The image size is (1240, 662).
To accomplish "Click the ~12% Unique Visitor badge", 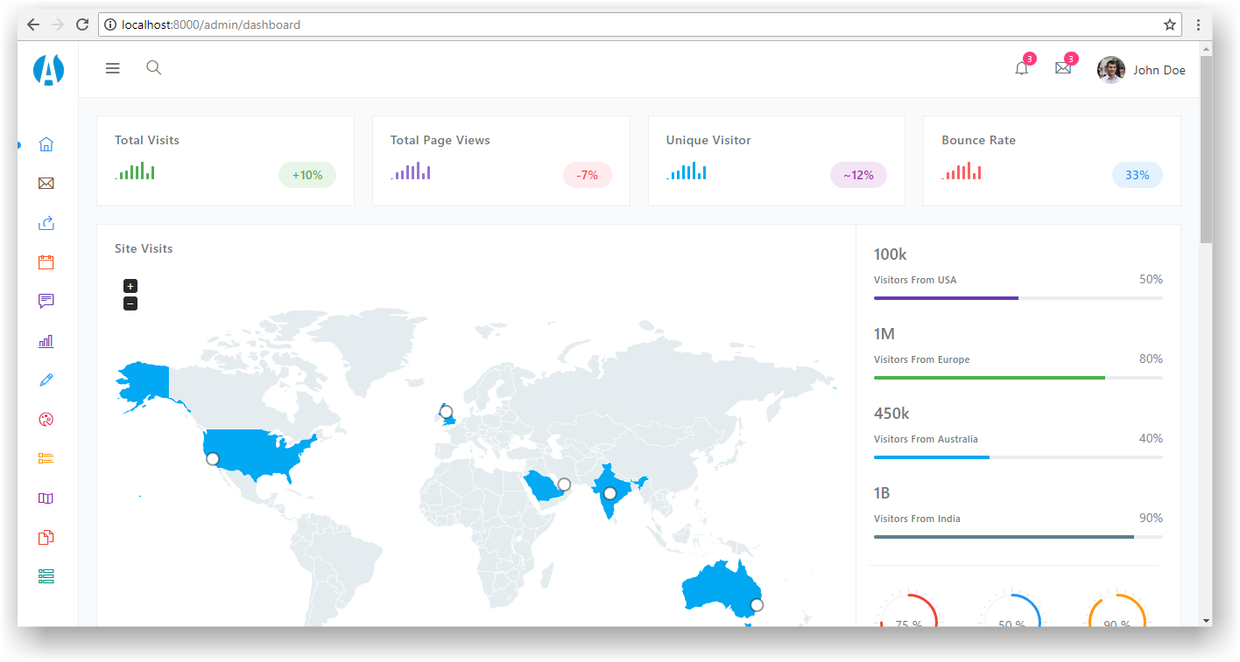I will point(858,175).
